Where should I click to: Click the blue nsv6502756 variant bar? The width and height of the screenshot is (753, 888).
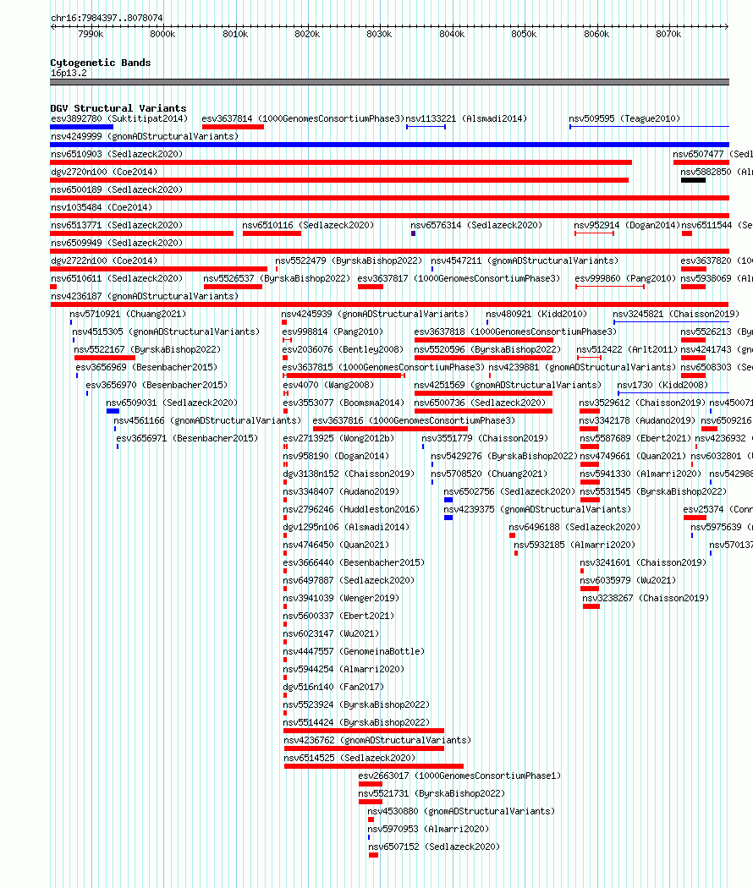(x=448, y=500)
